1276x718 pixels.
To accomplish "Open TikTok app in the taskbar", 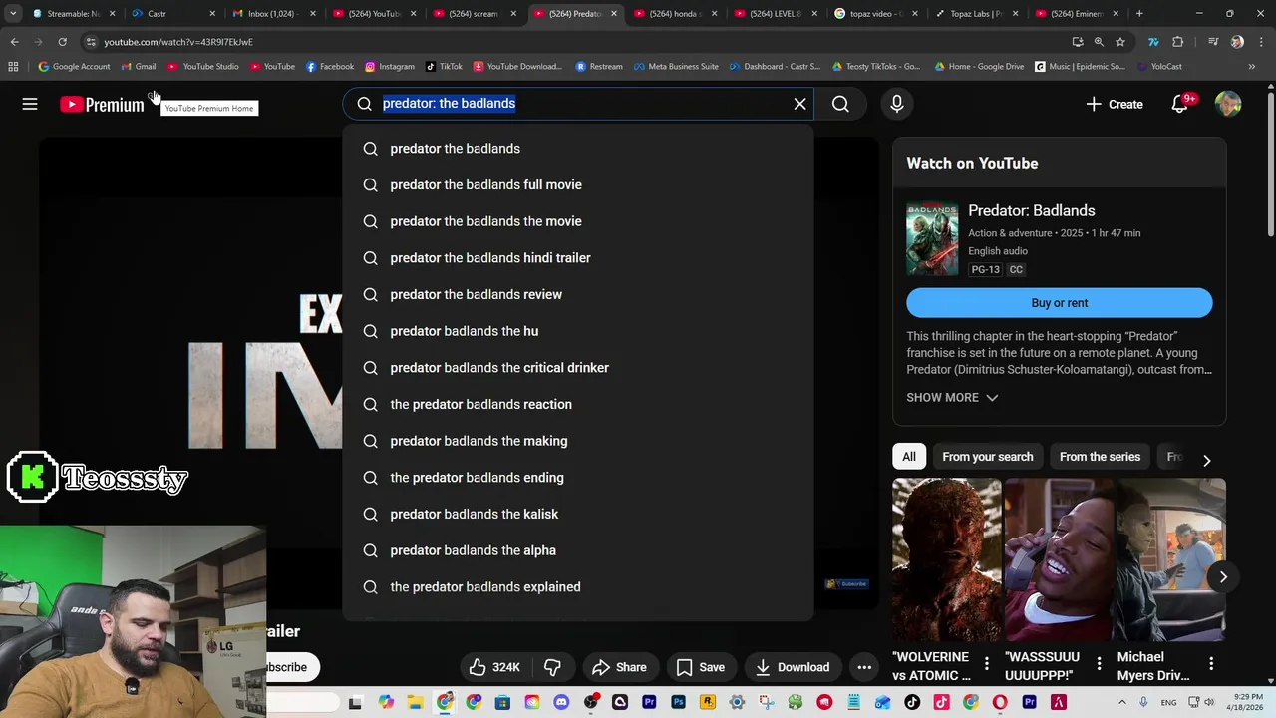I will point(912,703).
